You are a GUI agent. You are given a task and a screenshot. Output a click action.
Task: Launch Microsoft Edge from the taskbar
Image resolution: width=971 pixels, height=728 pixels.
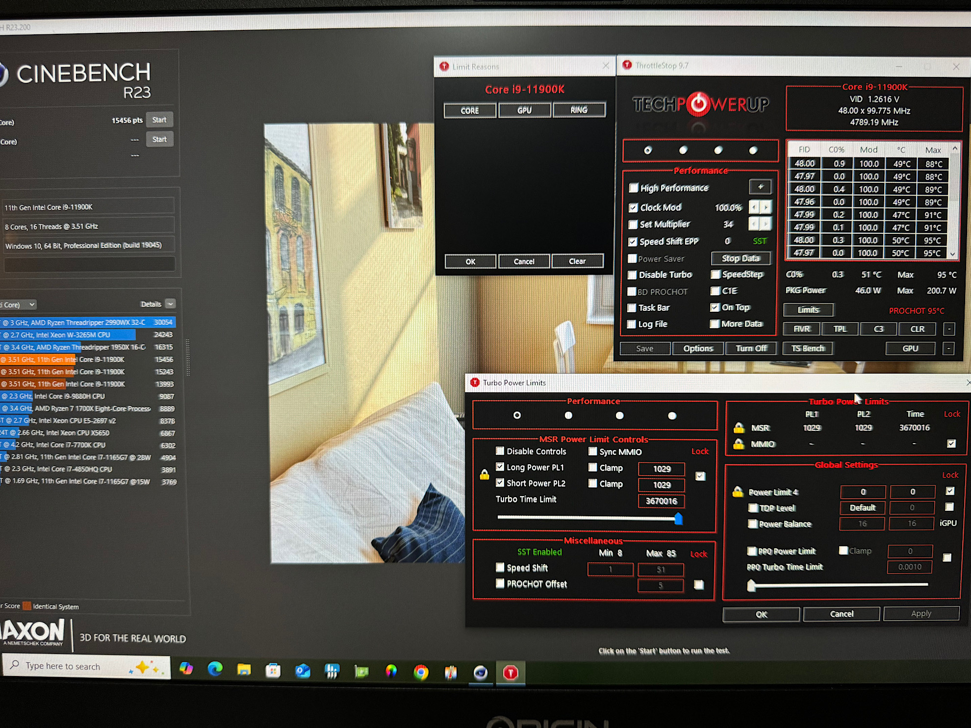[x=215, y=669]
